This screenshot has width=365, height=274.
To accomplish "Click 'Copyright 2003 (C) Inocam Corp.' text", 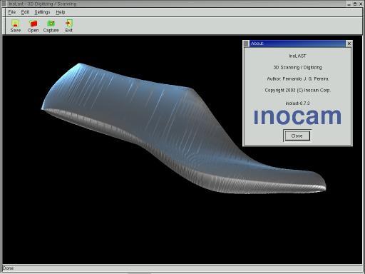I will (x=297, y=91).
